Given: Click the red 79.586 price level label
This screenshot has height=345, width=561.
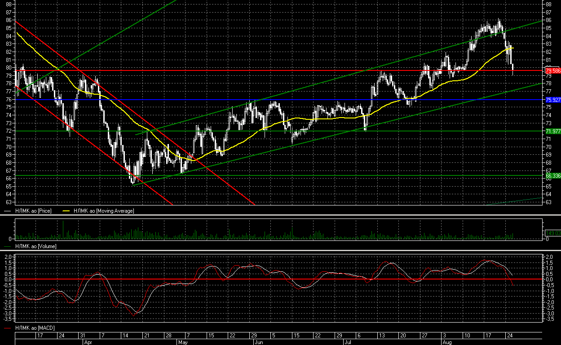Looking at the screenshot, I should [x=552, y=70].
